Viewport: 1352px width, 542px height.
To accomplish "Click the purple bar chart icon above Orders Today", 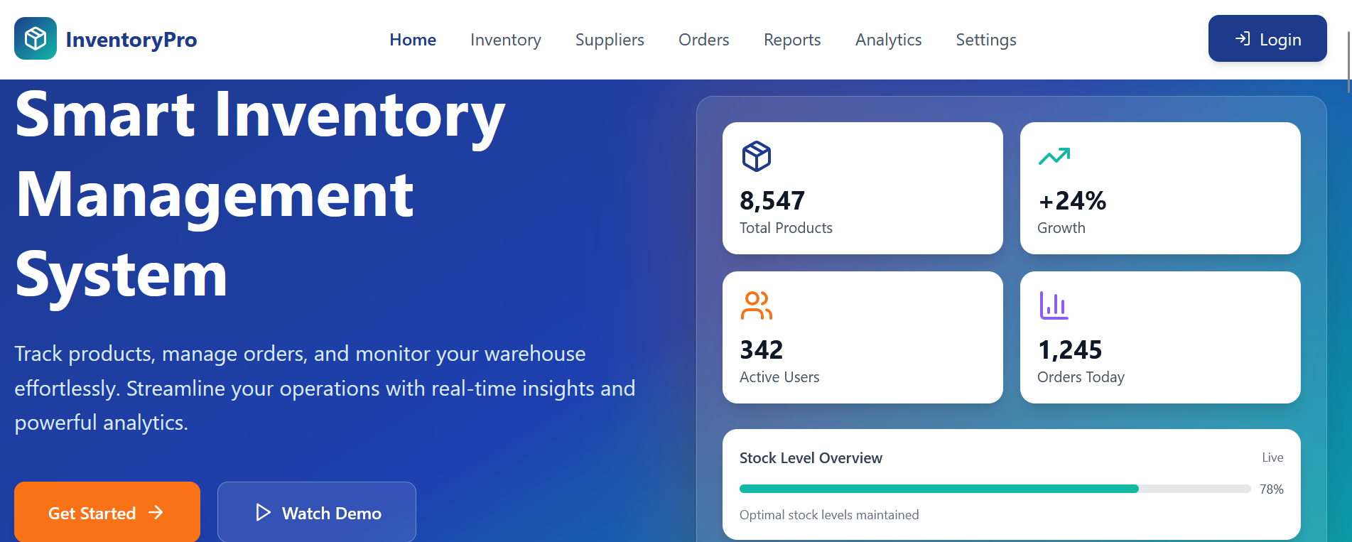I will click(1054, 305).
